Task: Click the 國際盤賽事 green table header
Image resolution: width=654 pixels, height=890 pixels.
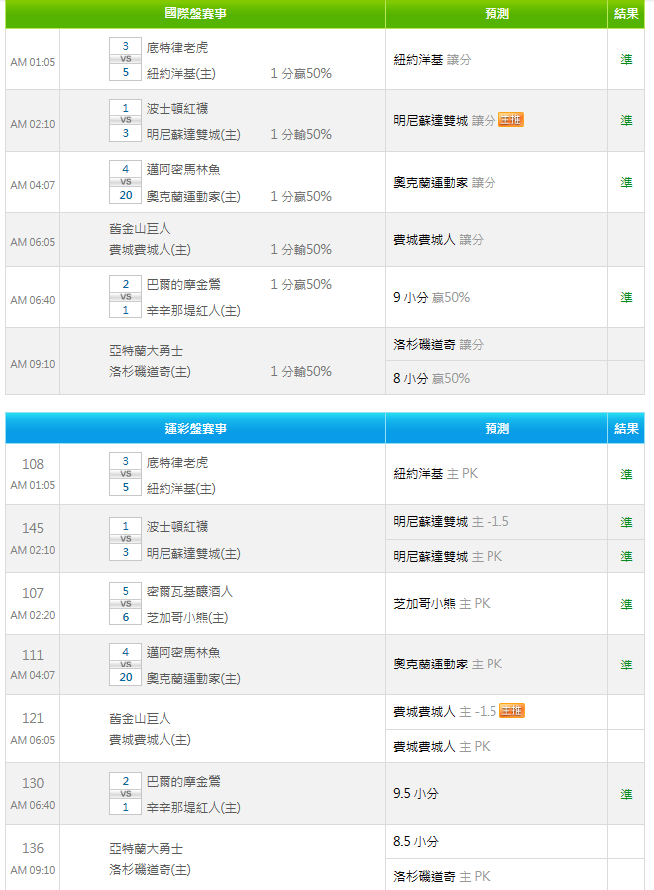Action: (x=195, y=14)
